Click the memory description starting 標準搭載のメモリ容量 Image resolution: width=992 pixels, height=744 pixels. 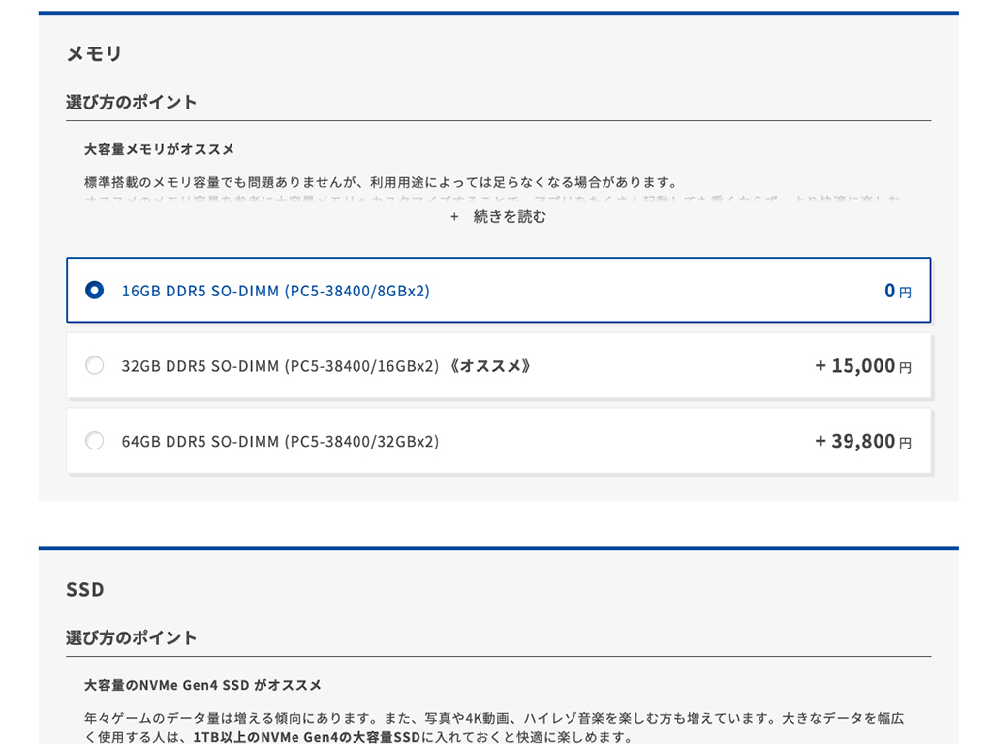[x=382, y=182]
